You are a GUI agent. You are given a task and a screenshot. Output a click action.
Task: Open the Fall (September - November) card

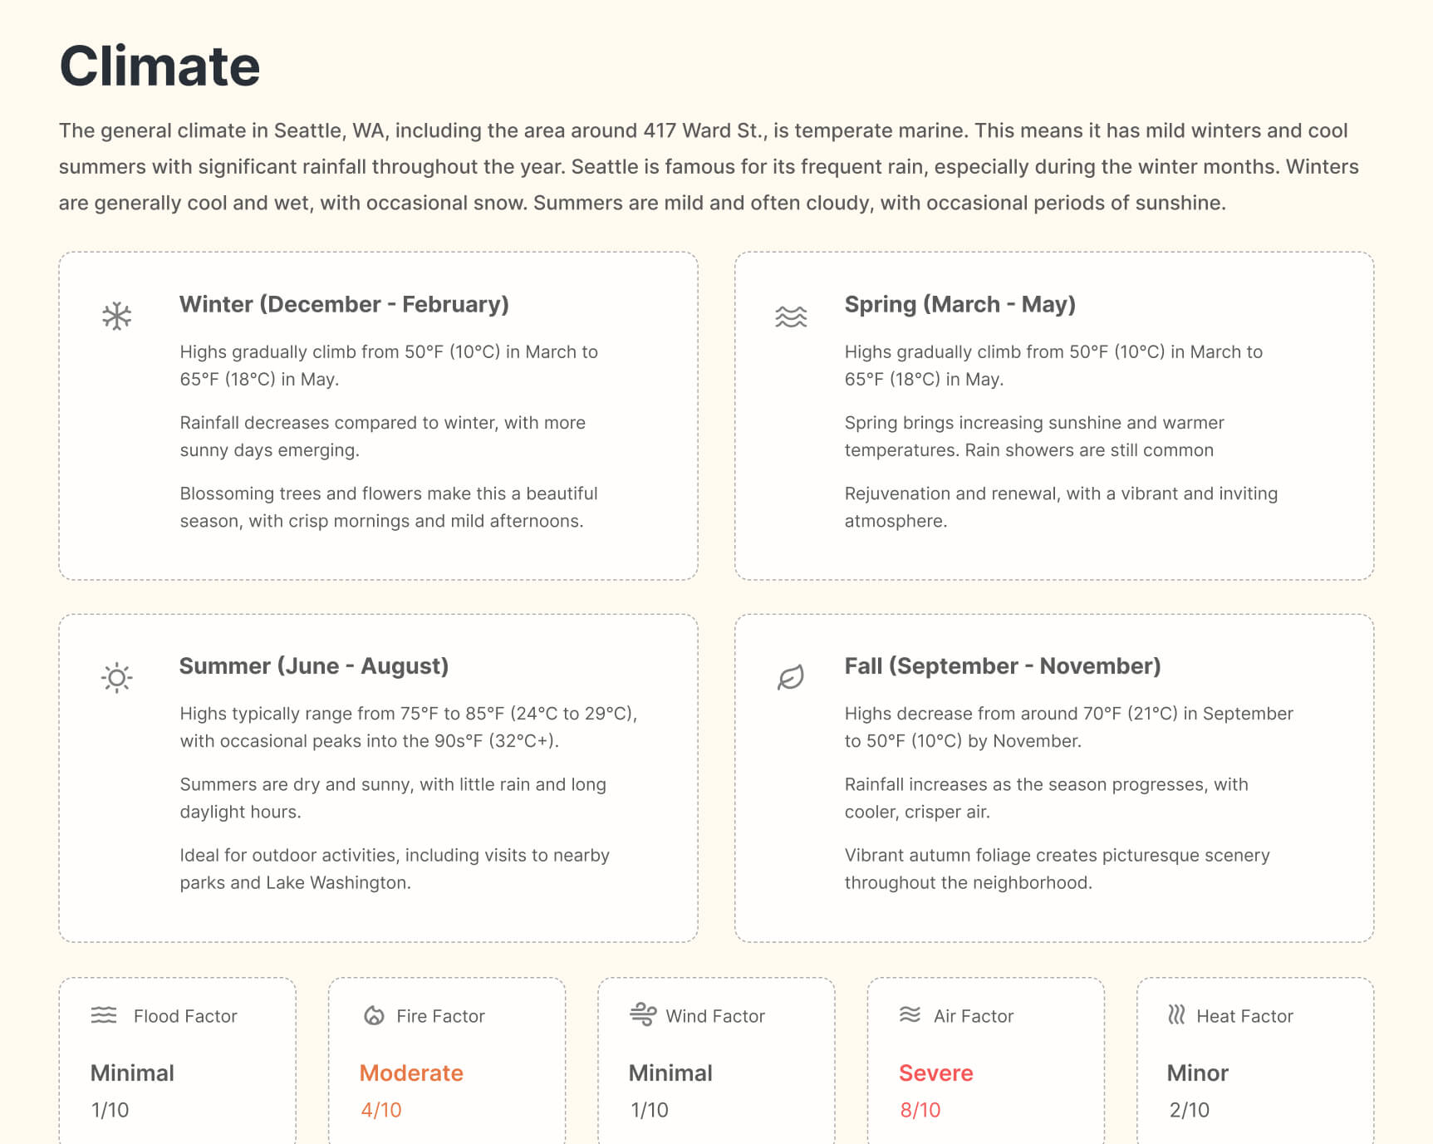point(1002,665)
